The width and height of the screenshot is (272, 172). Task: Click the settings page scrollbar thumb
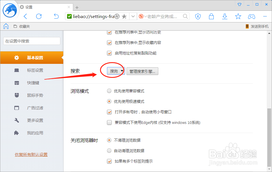(269, 137)
